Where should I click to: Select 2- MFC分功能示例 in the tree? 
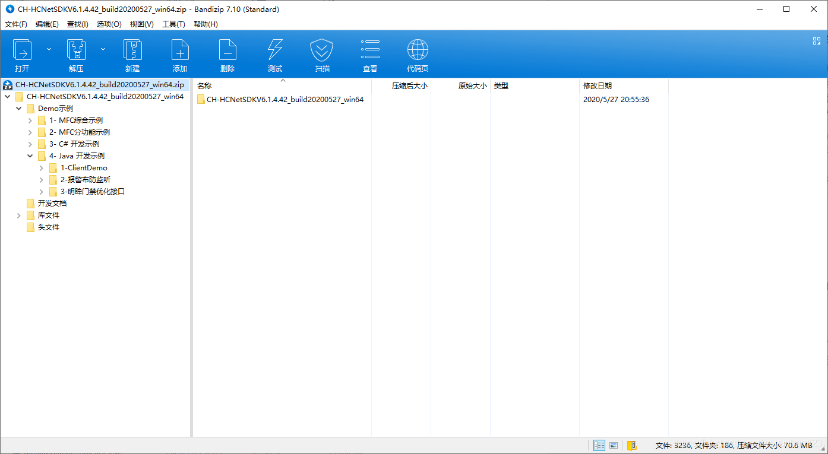80,132
